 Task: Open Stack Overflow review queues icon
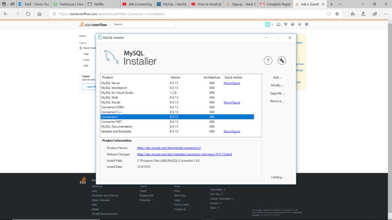299,24
